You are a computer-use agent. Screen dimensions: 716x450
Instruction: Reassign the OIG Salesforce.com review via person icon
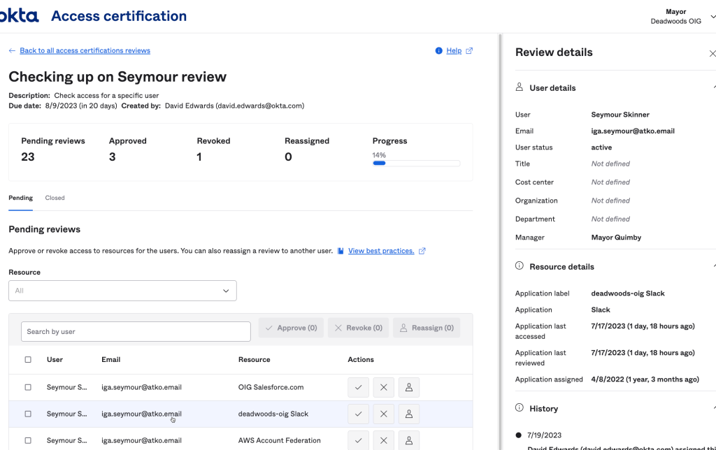pos(409,387)
